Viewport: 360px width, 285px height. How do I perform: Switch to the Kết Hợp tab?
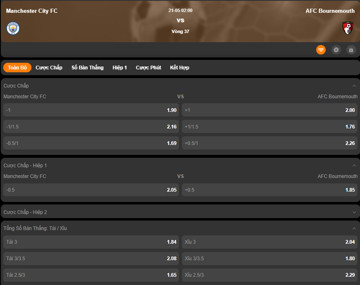point(179,67)
